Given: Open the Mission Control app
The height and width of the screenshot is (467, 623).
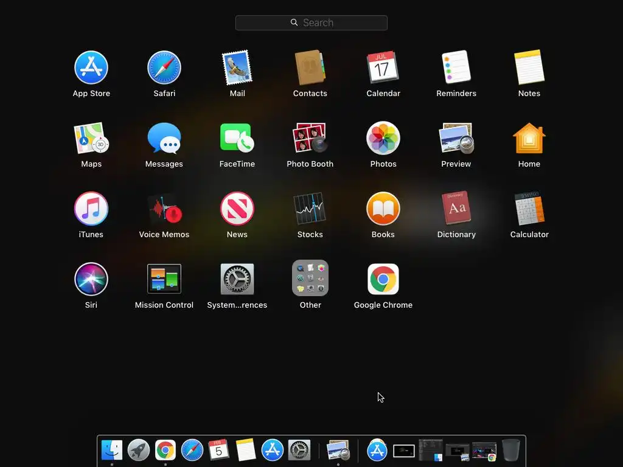Looking at the screenshot, I should coord(164,278).
